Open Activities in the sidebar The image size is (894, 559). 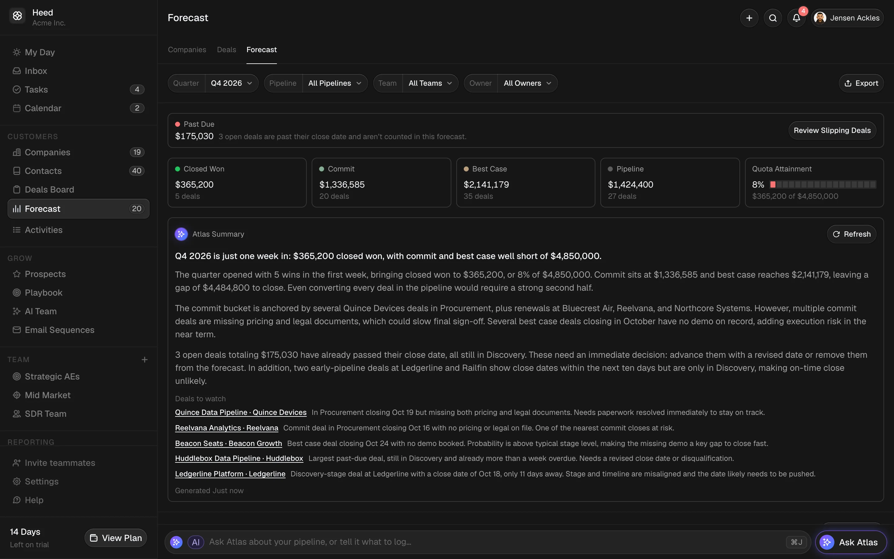point(78,230)
